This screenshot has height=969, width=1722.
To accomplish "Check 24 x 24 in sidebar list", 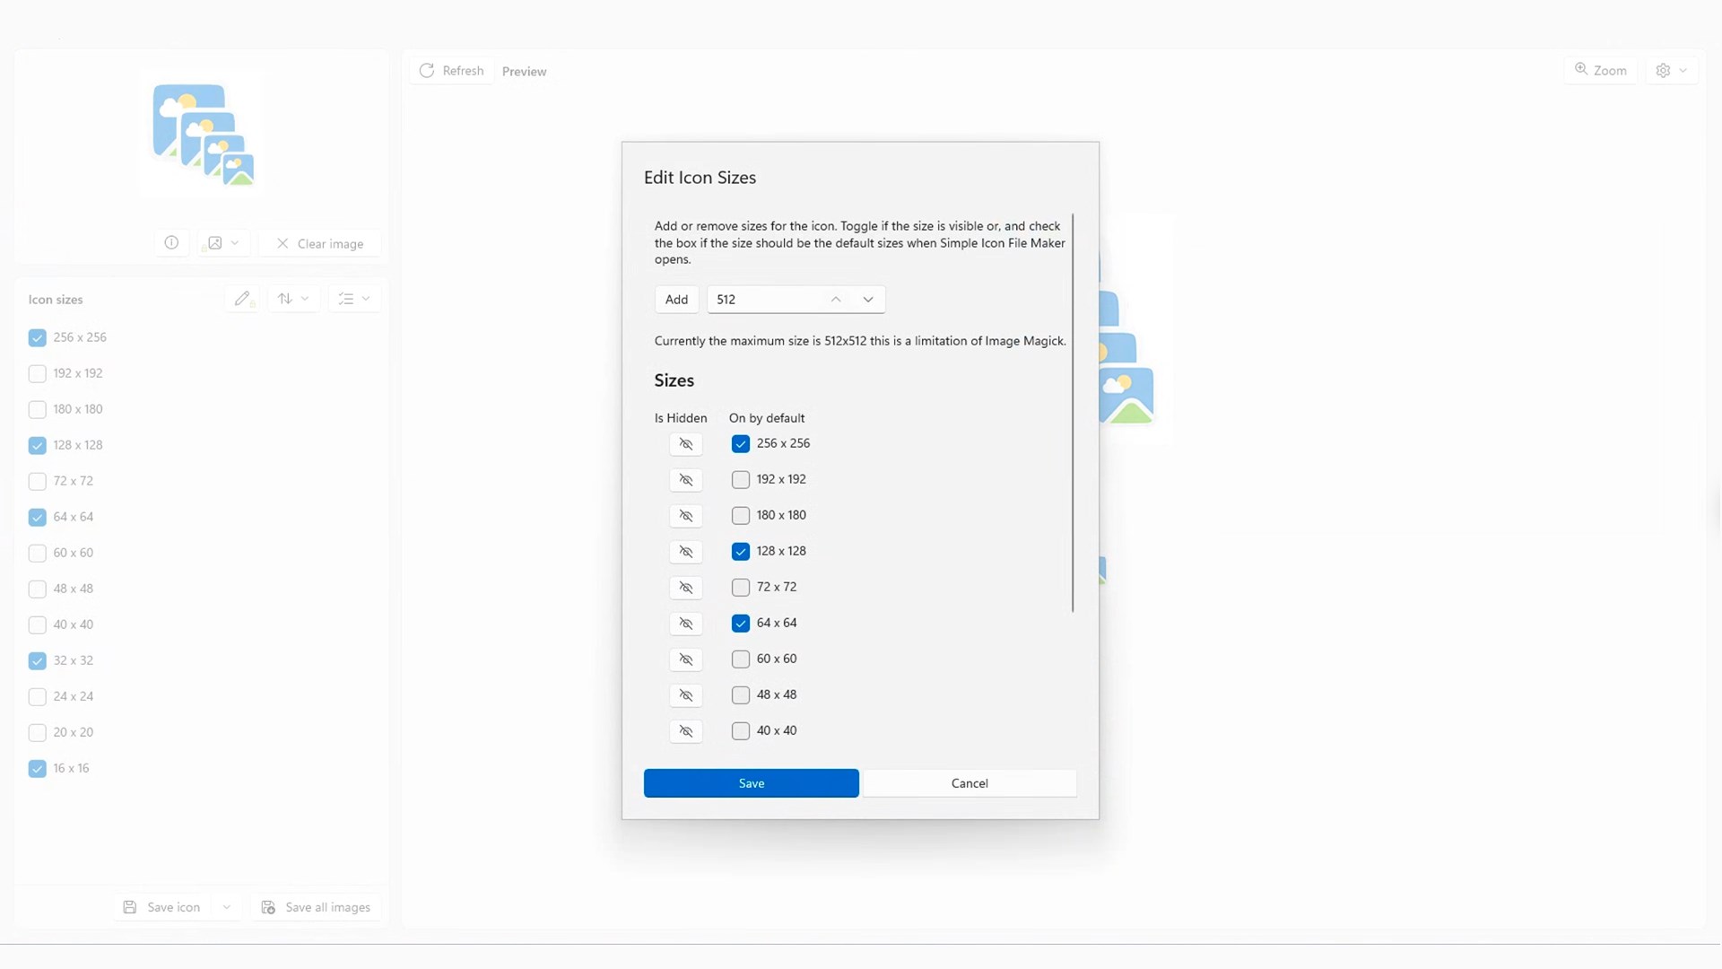I will tap(38, 697).
